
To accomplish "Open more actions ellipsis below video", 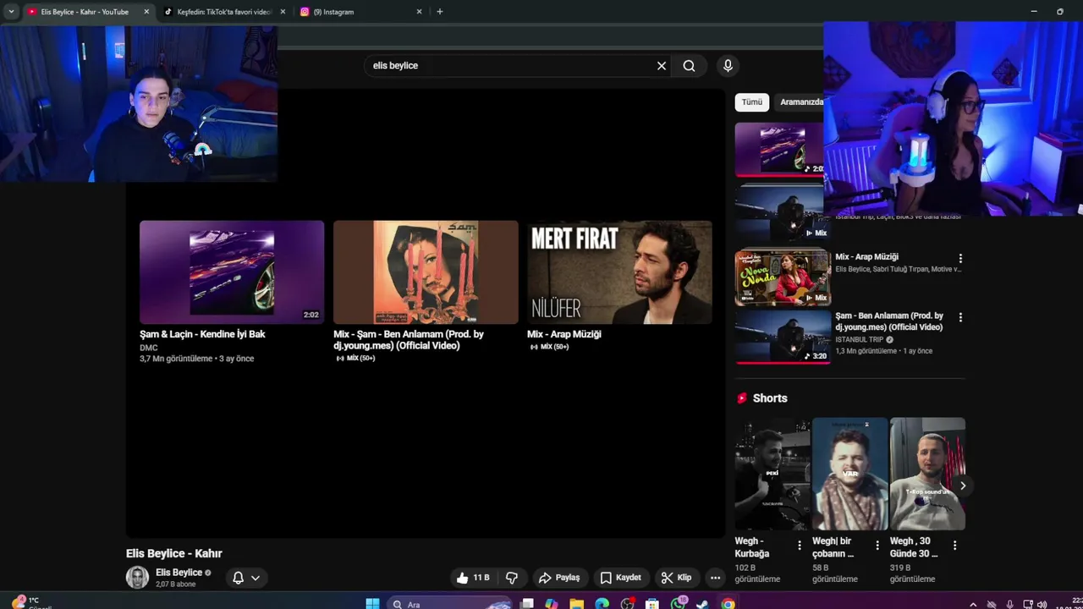I will [715, 578].
